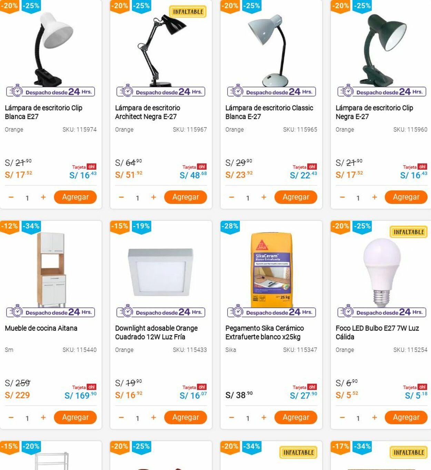
Task: Click minus icon for Lámpara Clip Negra
Action: pos(342,197)
